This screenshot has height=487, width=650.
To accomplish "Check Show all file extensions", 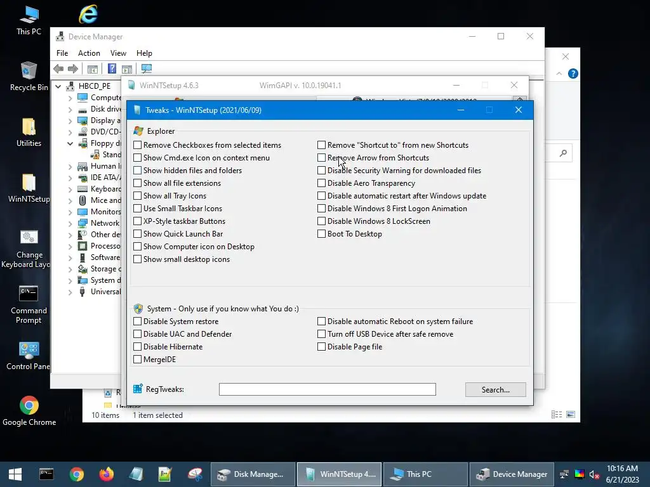I will [x=137, y=183].
